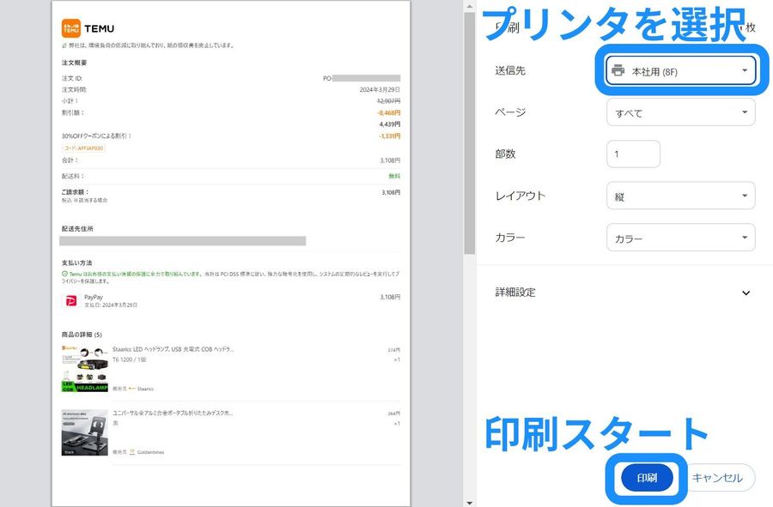This screenshot has height=507, width=773.
Task: Click the order date 2024年3月29日 value
Action: (x=380, y=89)
